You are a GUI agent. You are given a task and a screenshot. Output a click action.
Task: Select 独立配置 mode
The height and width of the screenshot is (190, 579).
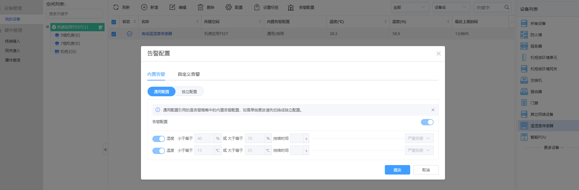[189, 92]
